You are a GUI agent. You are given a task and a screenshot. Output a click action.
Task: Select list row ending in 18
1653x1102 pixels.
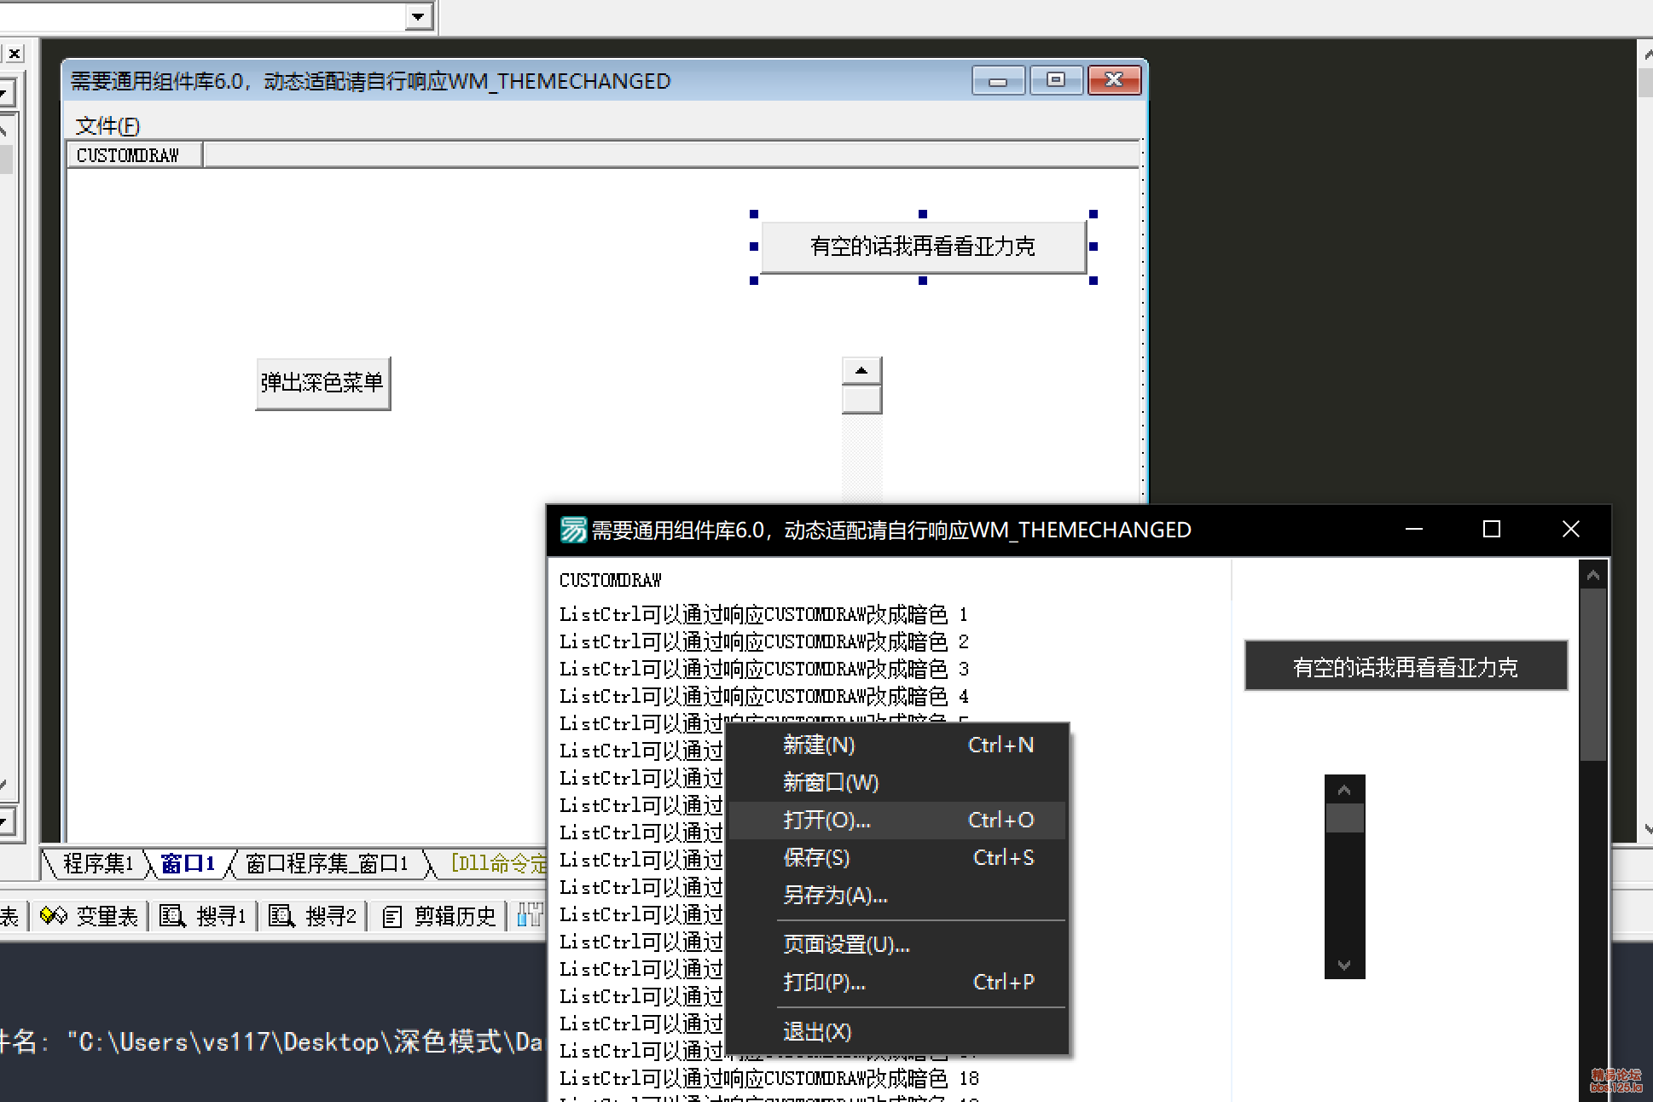768,1078
